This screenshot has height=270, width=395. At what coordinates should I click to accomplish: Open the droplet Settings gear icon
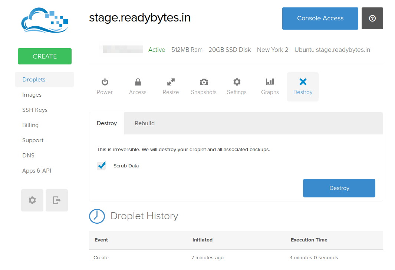pos(237,82)
